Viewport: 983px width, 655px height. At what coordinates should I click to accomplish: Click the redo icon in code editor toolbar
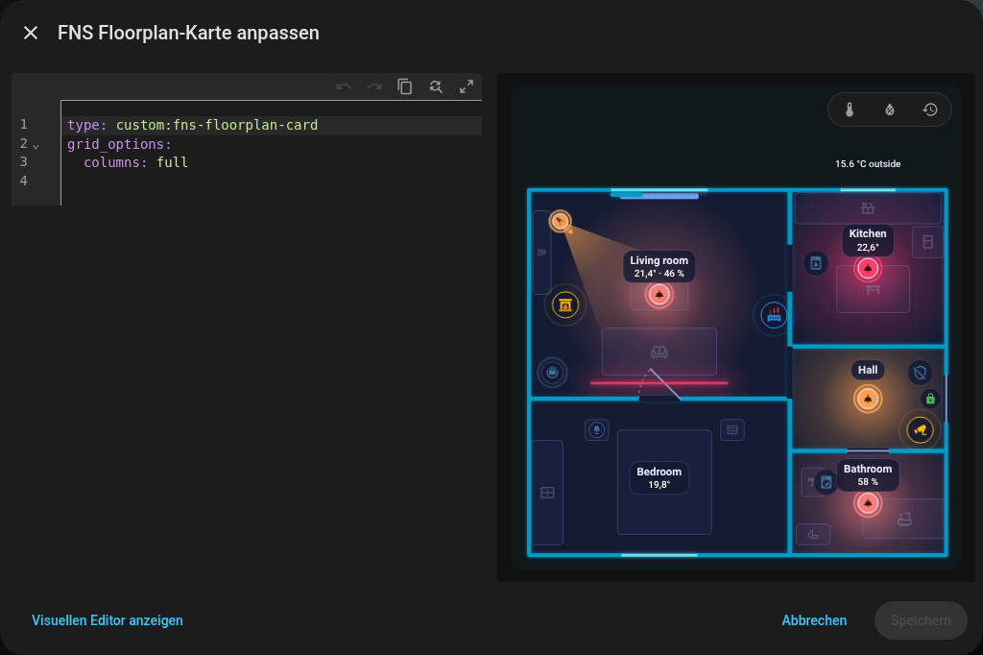[x=374, y=86]
